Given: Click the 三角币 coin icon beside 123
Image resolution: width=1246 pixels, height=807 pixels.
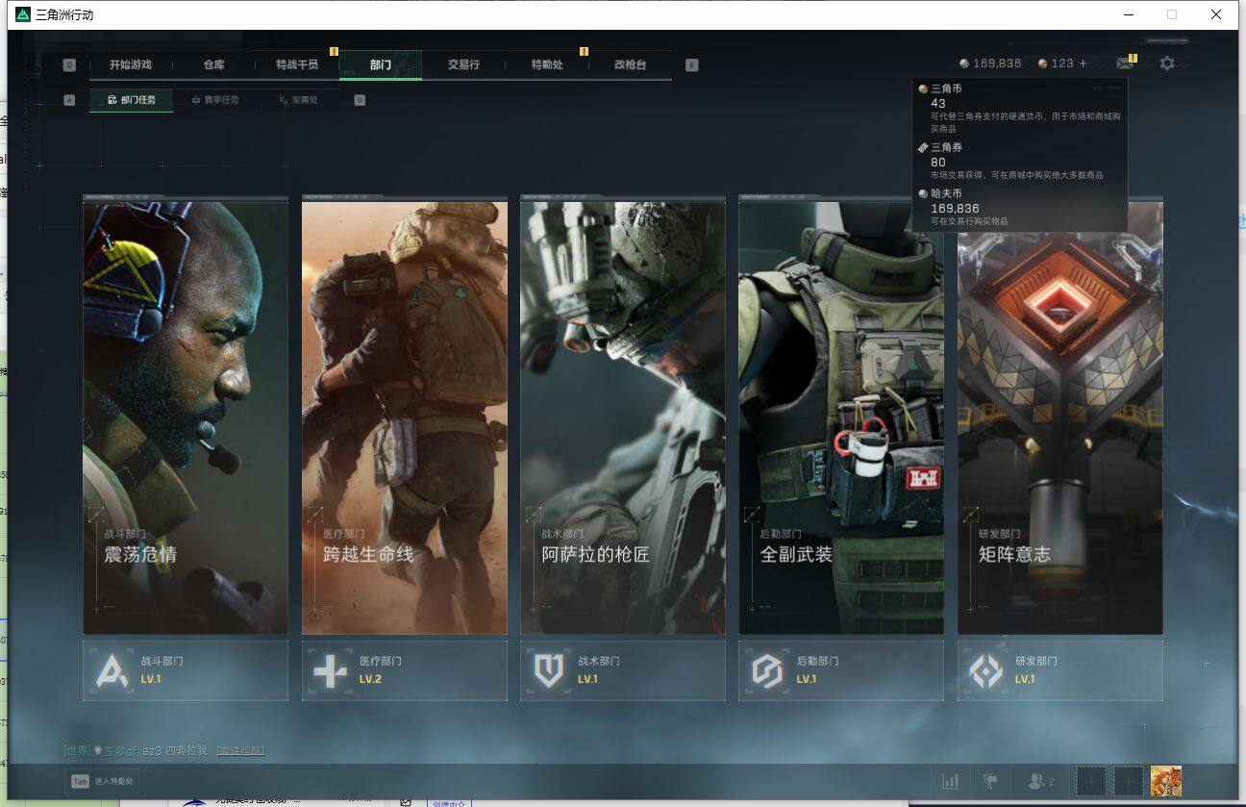Looking at the screenshot, I should click(1043, 63).
